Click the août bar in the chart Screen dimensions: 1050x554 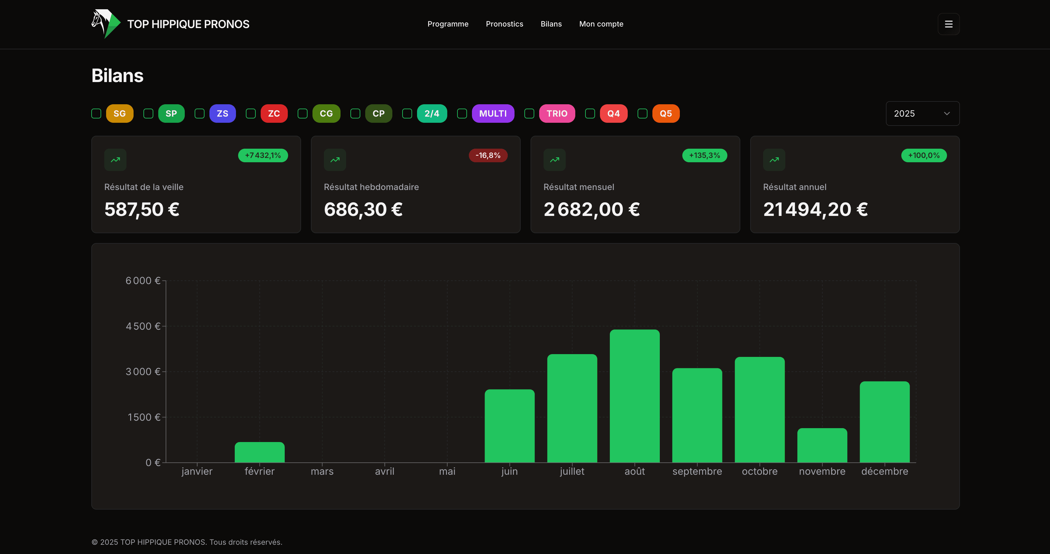pyautogui.click(x=634, y=395)
